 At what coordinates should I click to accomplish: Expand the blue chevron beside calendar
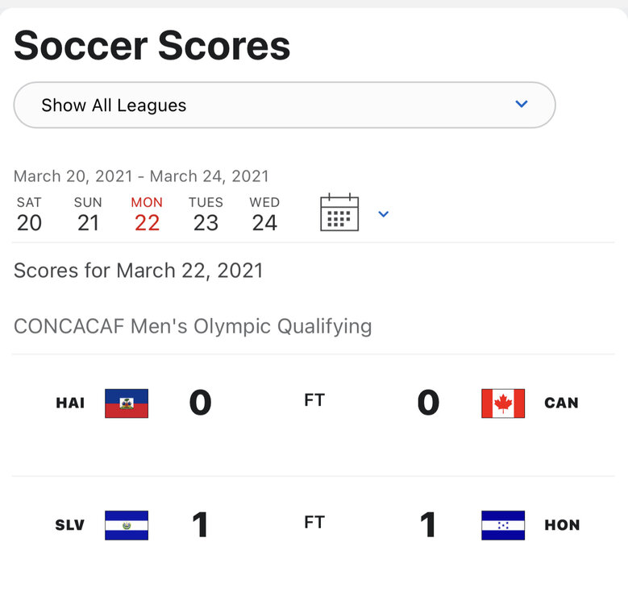[384, 214]
